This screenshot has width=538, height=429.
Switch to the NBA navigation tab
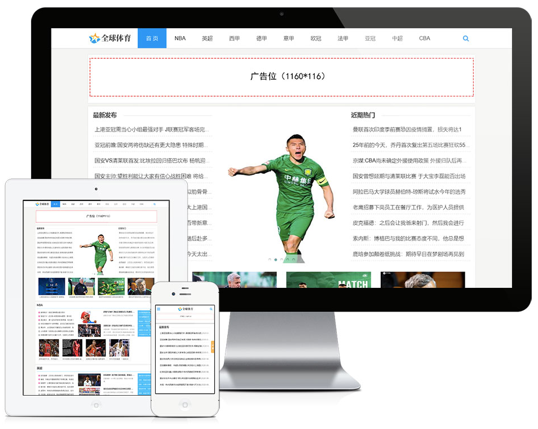coord(180,38)
